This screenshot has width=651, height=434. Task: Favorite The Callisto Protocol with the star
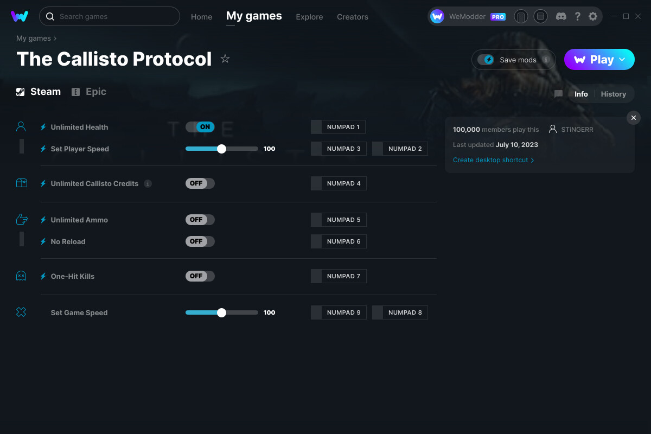(225, 59)
